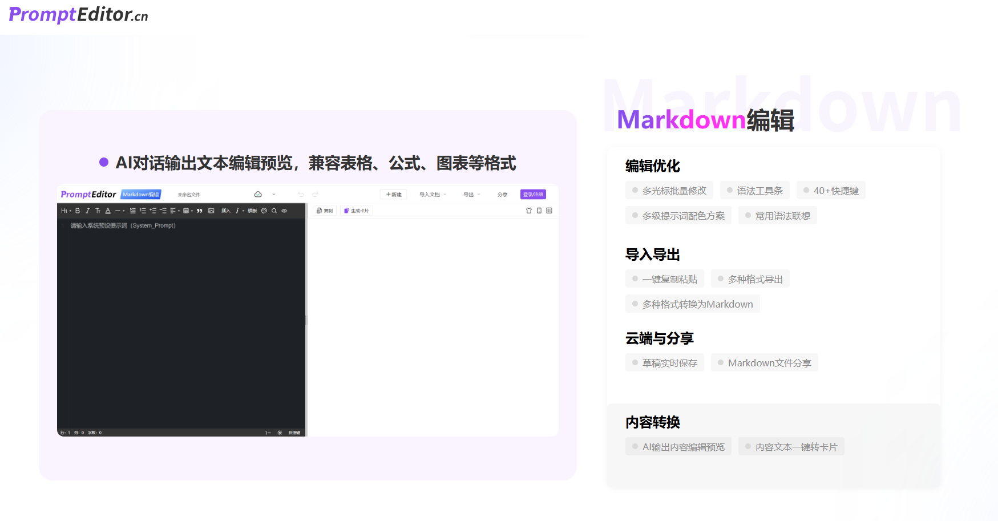Click the ordered list icon

[x=143, y=210]
